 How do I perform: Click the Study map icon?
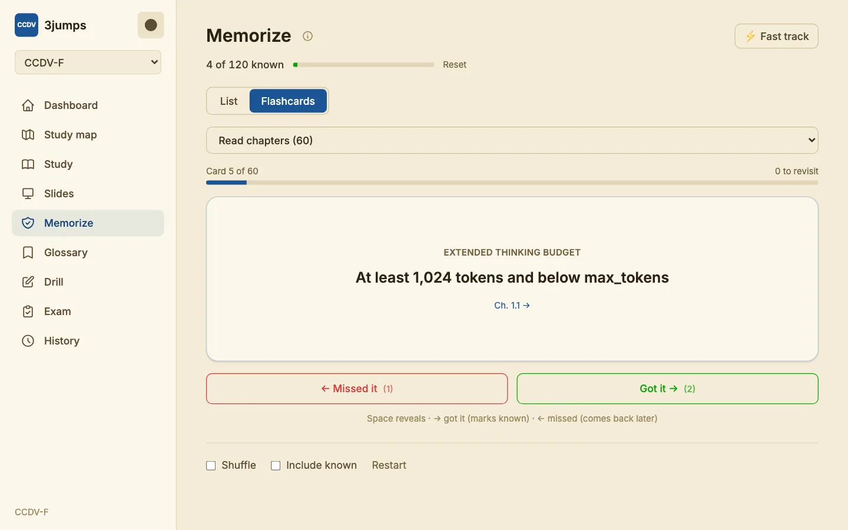point(28,135)
